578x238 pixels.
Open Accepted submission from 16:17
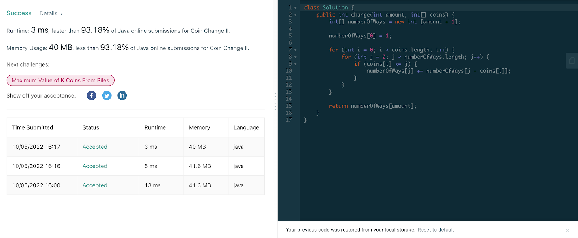click(95, 147)
